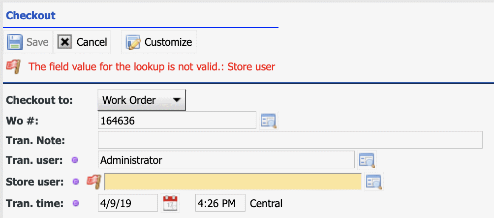Click the purple dot next to Tran. user
Image resolution: width=494 pixels, height=218 pixels.
point(75,160)
